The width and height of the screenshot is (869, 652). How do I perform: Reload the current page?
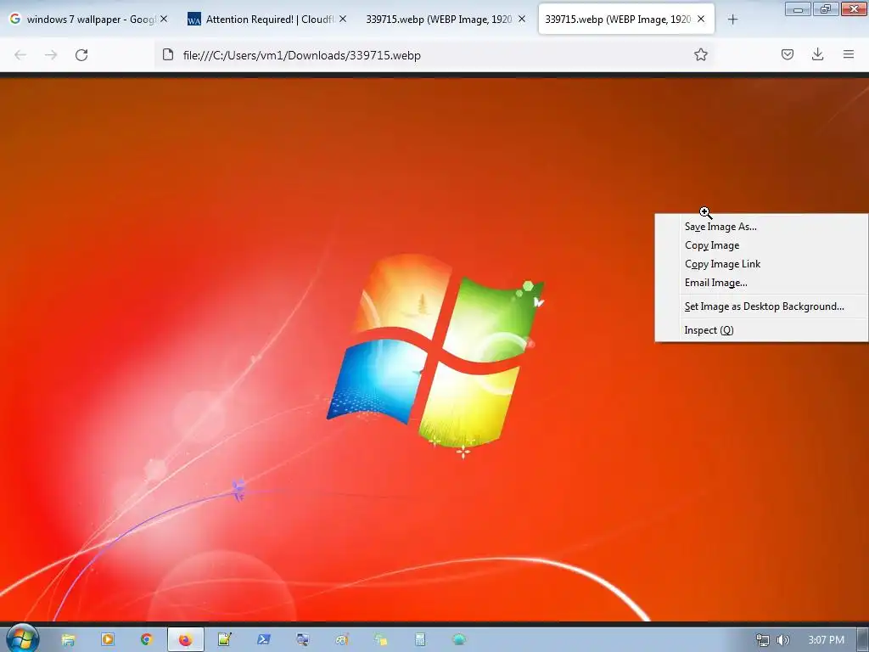coord(81,55)
